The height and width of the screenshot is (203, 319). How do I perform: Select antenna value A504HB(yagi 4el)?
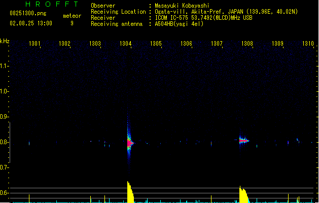click(179, 24)
